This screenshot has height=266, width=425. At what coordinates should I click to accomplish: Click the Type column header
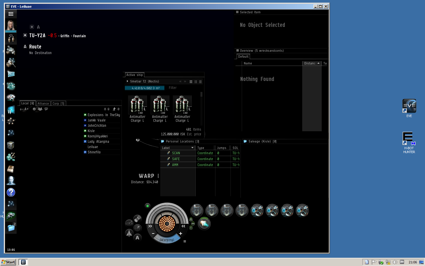click(x=205, y=148)
